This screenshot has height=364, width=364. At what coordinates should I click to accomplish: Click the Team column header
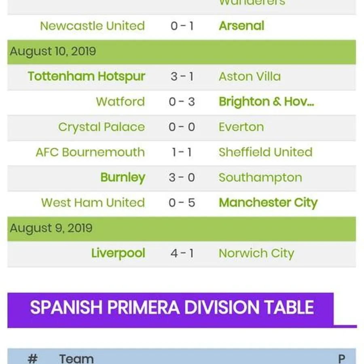(76, 358)
